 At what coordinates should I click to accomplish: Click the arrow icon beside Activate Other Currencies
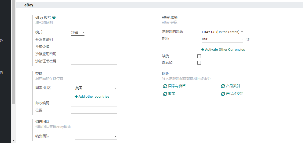coord(203,50)
